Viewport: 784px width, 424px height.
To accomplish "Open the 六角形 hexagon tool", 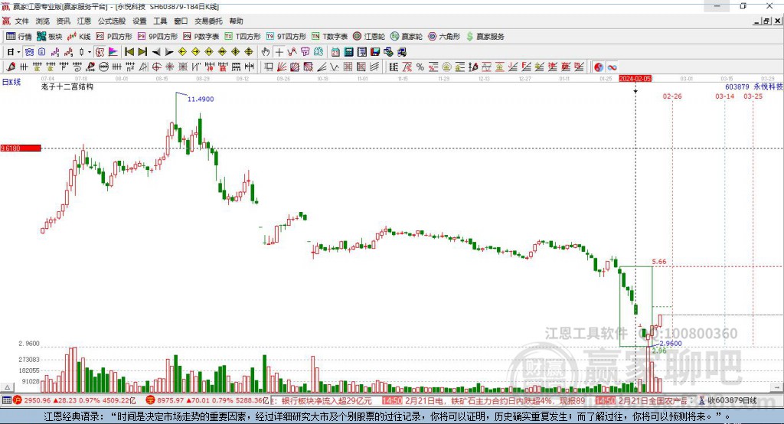I will (444, 37).
